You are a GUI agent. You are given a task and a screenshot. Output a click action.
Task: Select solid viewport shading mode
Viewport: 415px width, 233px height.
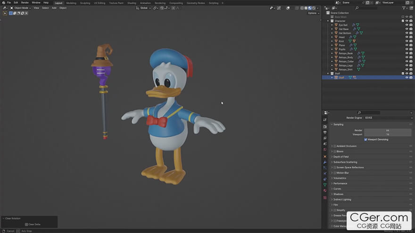point(306,8)
